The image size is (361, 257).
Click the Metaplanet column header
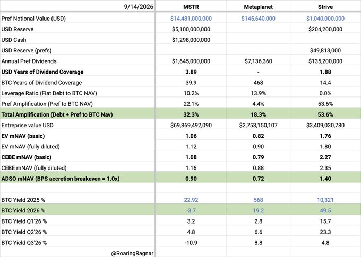[259, 7]
